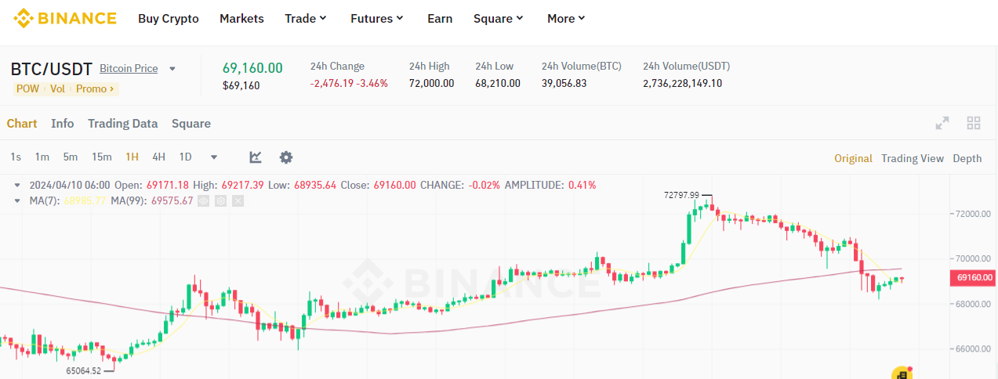Switch chart view to Trading View
The height and width of the screenshot is (379, 998).
(912, 158)
